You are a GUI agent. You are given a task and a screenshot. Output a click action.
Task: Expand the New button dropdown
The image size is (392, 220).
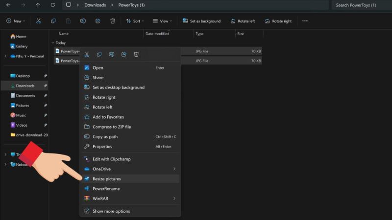17,21
